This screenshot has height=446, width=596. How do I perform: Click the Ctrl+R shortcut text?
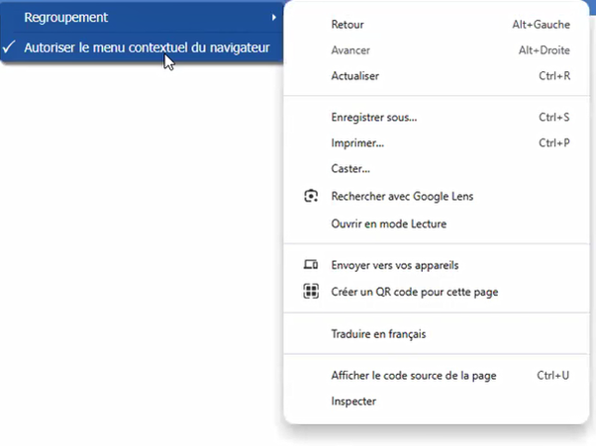[x=554, y=76]
